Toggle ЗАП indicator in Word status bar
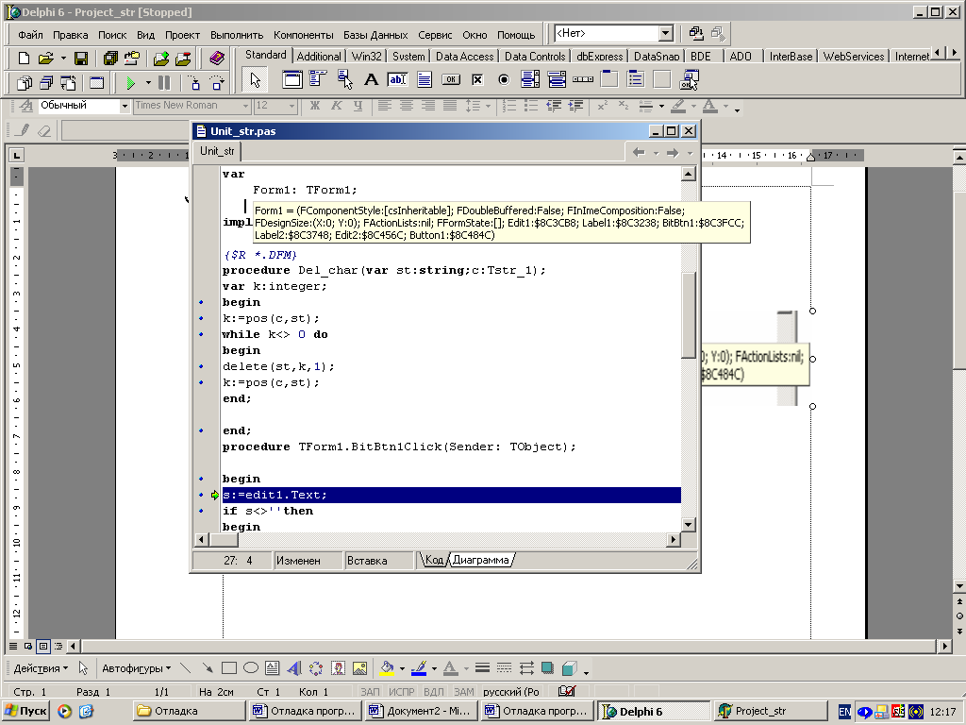The width and height of the screenshot is (966, 725). 370,692
